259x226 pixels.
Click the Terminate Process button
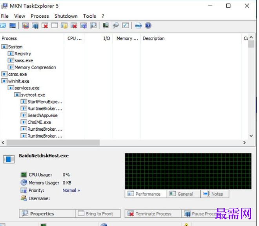pos(153,213)
